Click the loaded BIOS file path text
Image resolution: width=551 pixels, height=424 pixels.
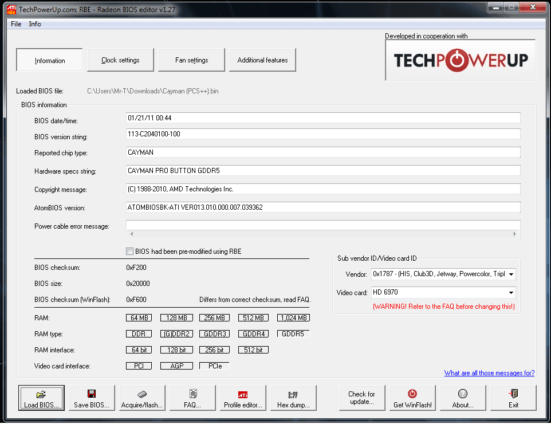point(153,91)
